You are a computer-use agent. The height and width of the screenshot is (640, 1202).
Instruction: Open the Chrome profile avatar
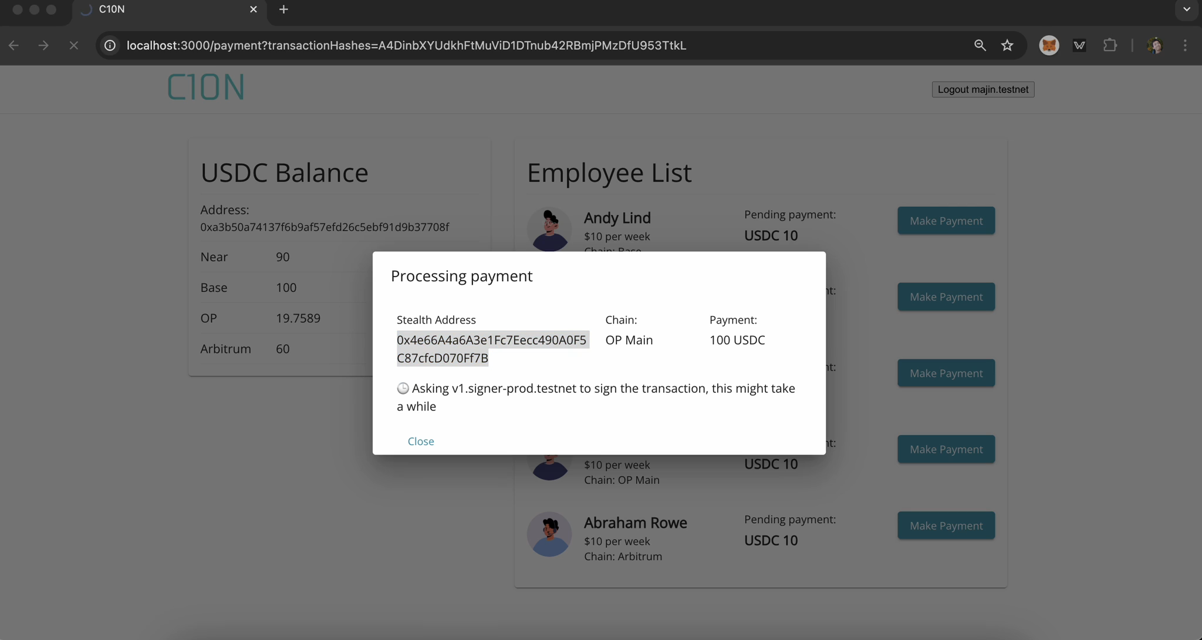click(x=1154, y=45)
